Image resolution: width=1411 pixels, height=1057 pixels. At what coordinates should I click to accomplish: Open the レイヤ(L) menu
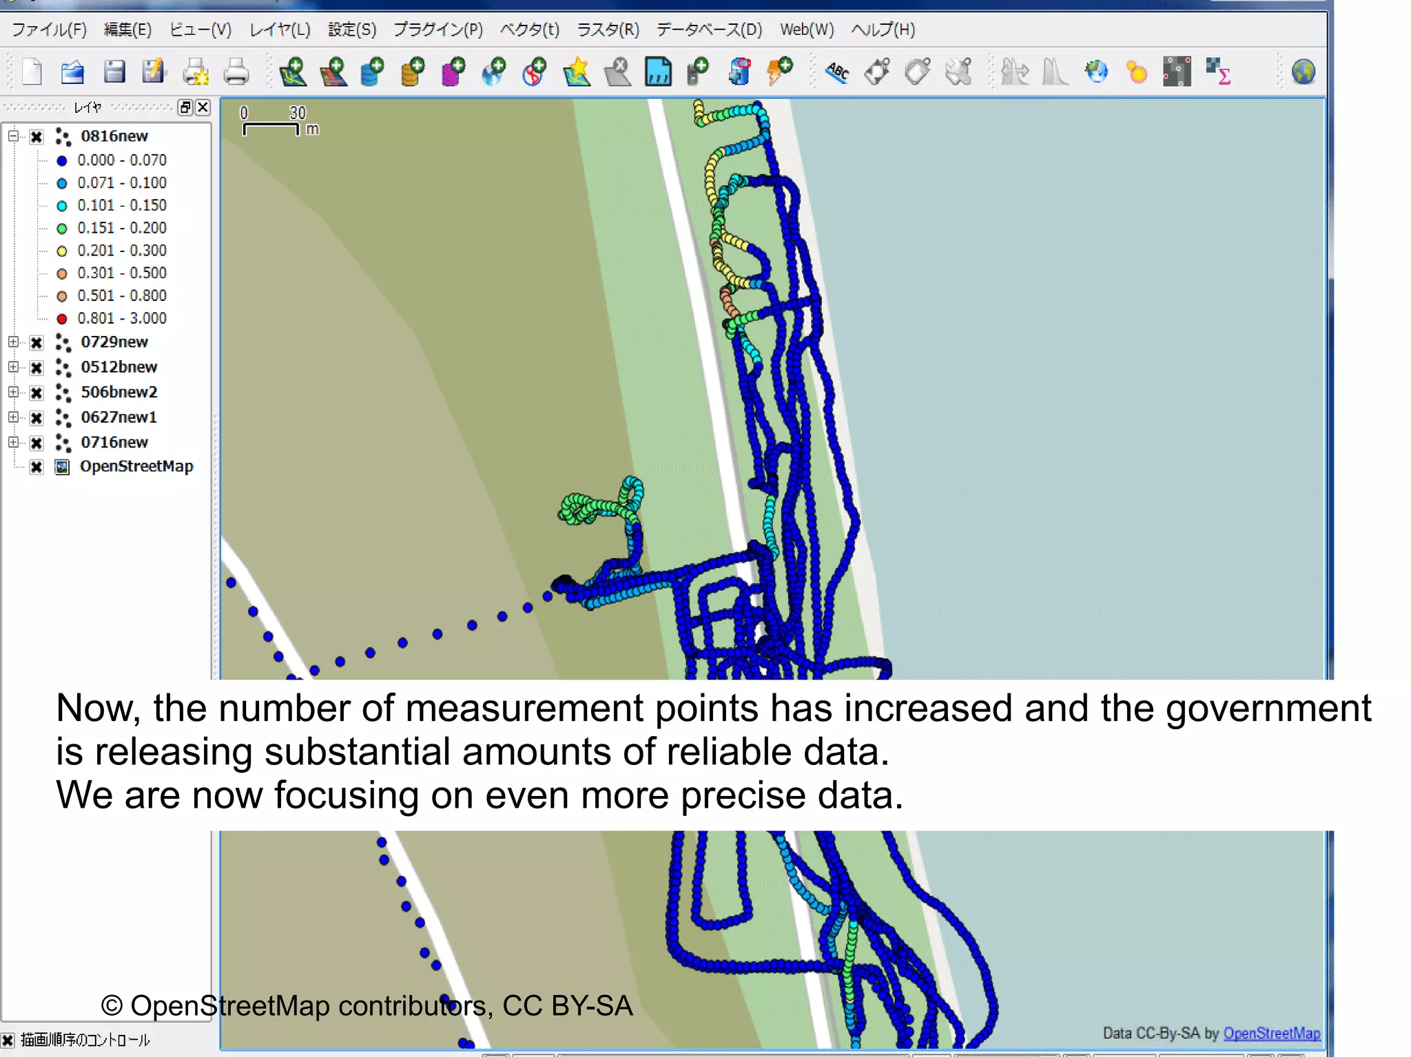(280, 30)
